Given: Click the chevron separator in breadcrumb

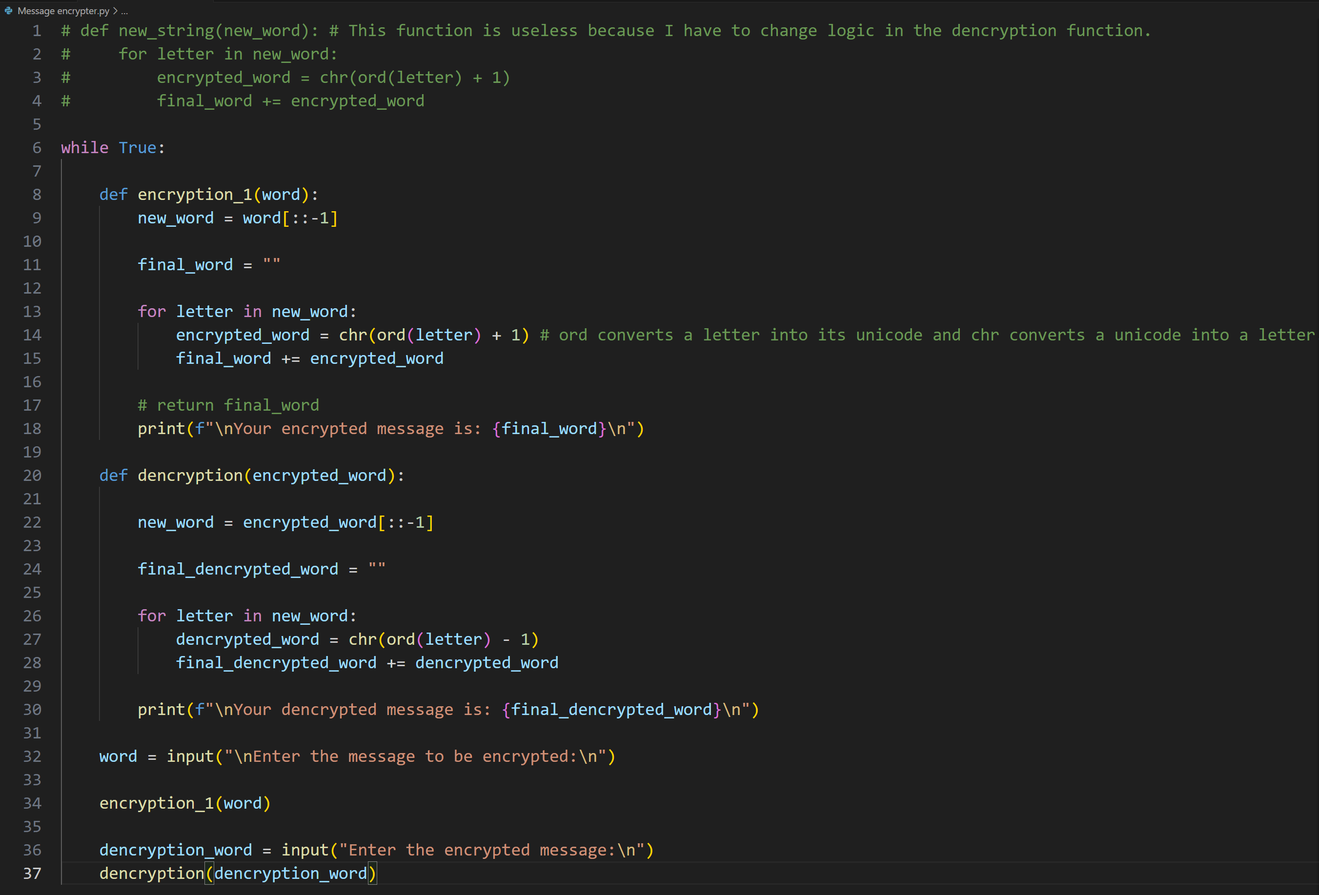Looking at the screenshot, I should [x=115, y=11].
